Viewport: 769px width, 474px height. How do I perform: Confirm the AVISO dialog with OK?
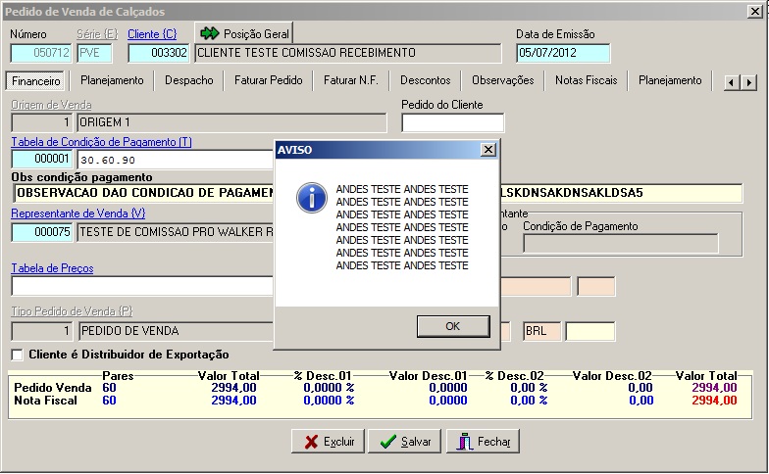[453, 326]
